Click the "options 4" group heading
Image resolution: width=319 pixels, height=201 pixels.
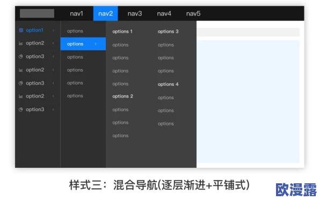click(168, 84)
